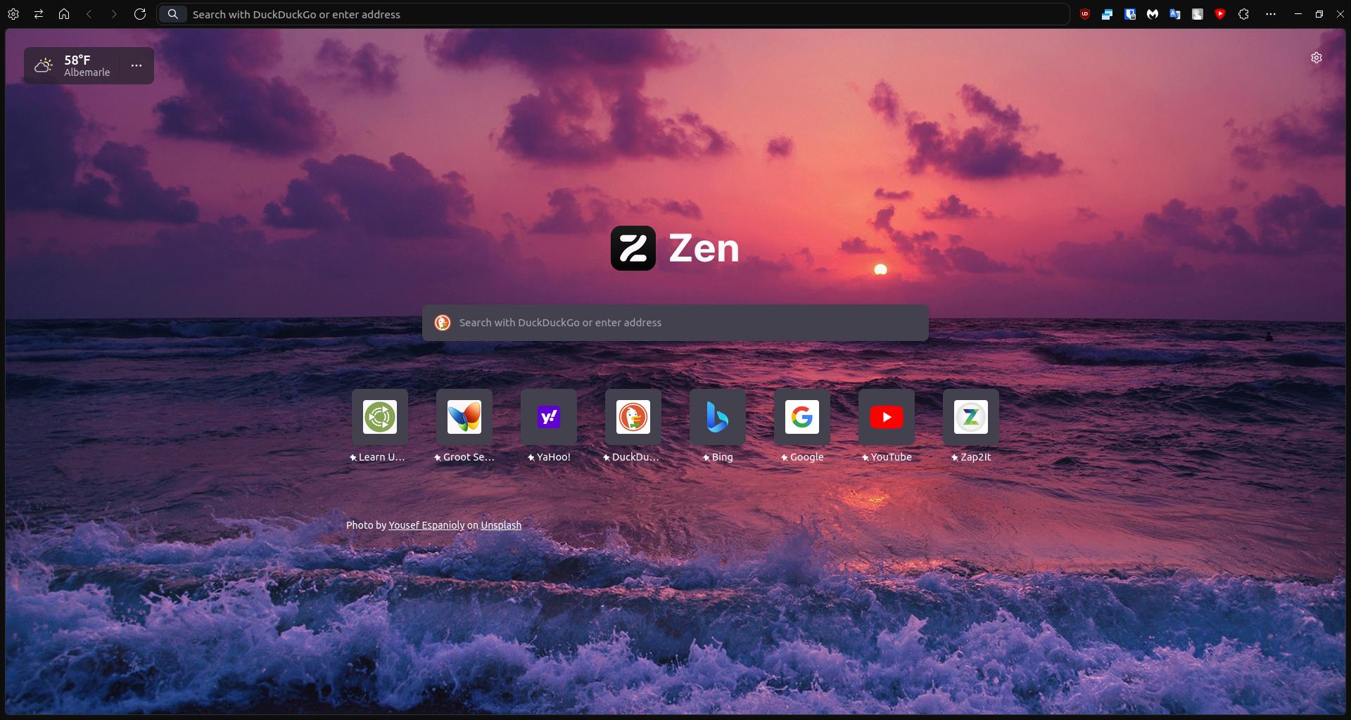The height and width of the screenshot is (720, 1351).
Task: Open the weather widget at 58°F
Action: [73, 65]
